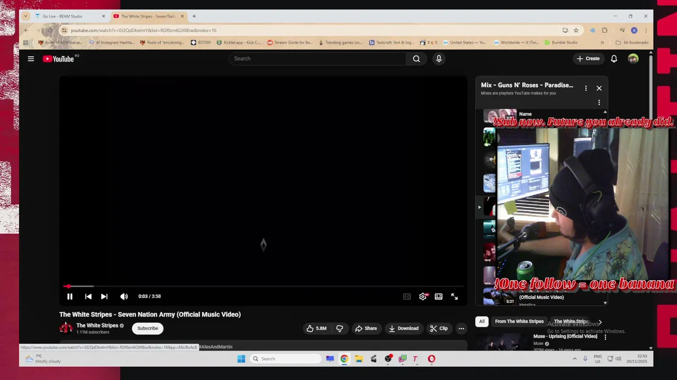Enter fullscreen mode
Screen dimensions: 677x380
point(454,297)
